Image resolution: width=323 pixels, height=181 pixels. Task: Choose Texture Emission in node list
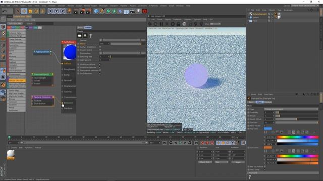click(17, 80)
